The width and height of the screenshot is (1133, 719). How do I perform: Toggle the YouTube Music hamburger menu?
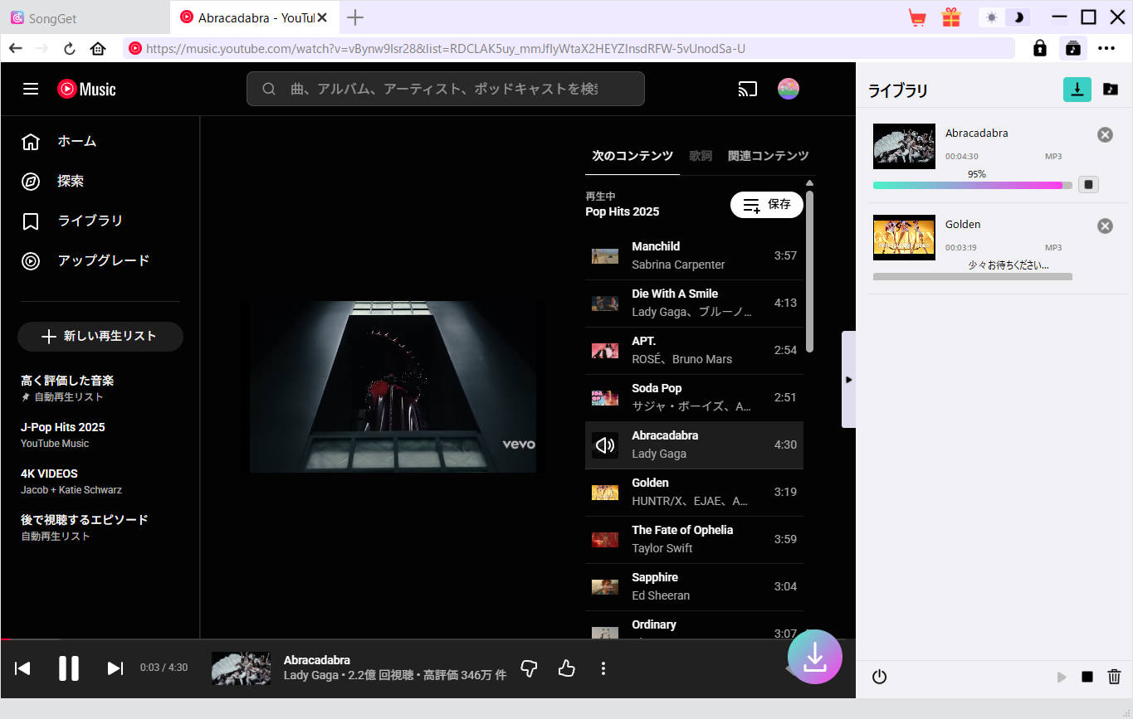pyautogui.click(x=31, y=89)
